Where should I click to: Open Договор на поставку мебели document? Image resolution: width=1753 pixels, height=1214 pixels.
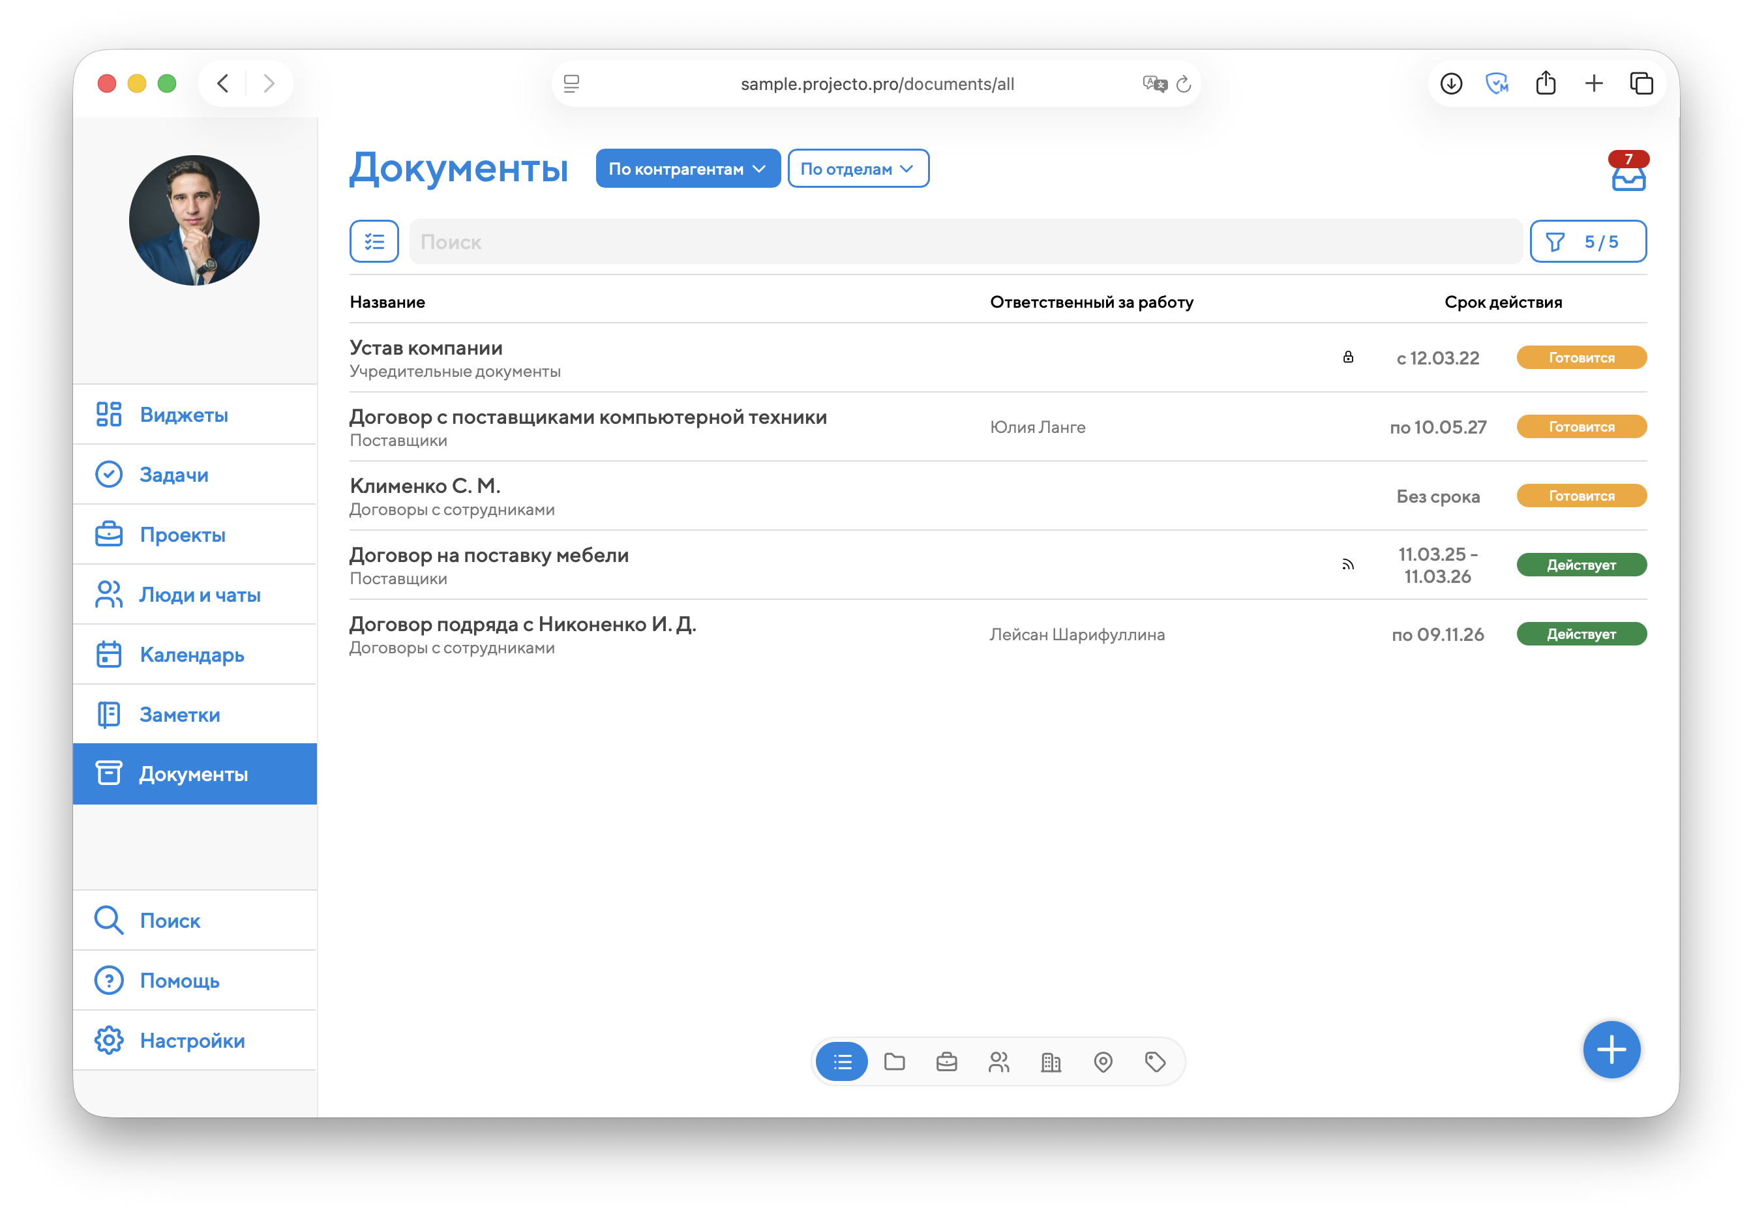click(488, 555)
